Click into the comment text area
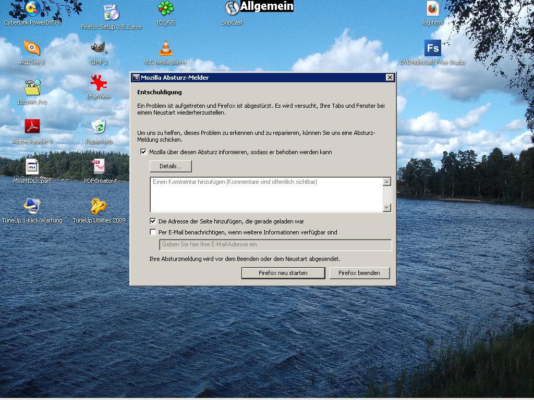This screenshot has height=400, width=534. (x=266, y=195)
